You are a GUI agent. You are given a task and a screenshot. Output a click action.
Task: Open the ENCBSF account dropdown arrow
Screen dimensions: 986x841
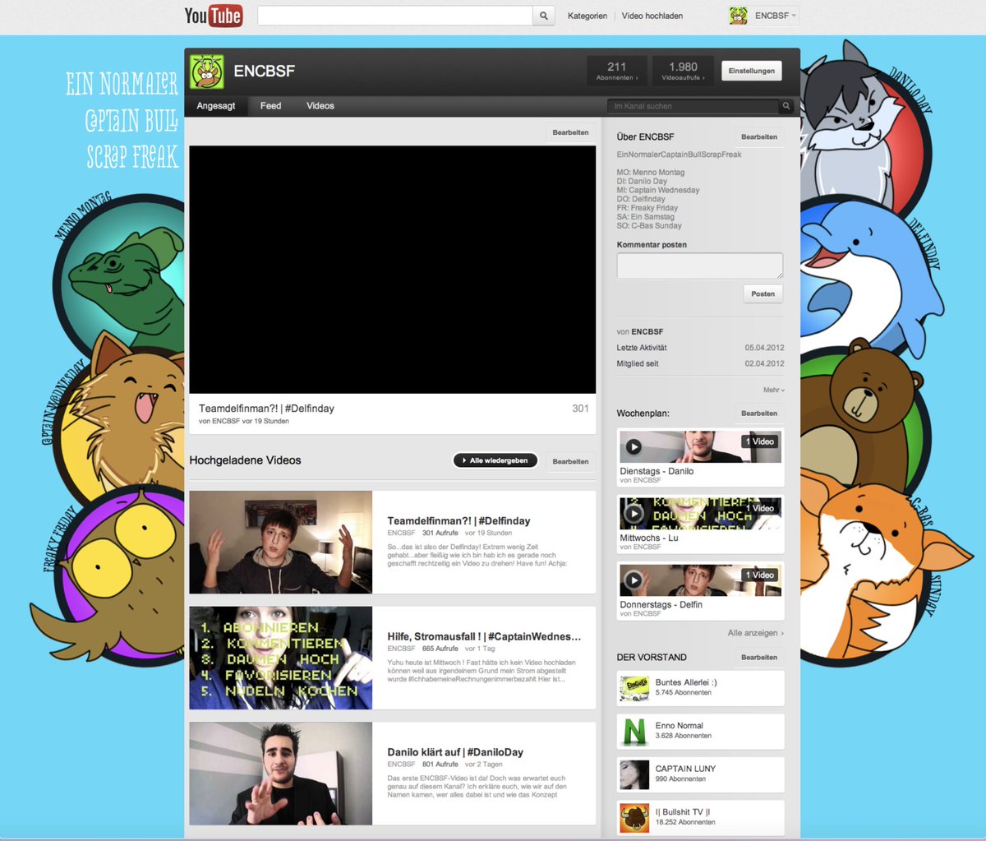pos(794,16)
